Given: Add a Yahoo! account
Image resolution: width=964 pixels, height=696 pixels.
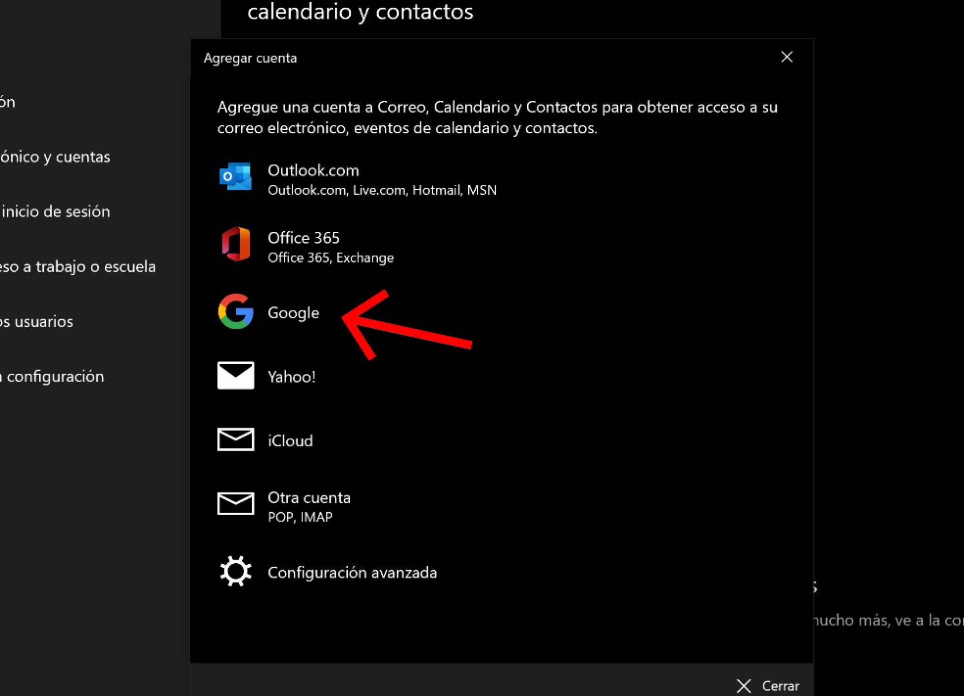Looking at the screenshot, I should click(x=291, y=377).
